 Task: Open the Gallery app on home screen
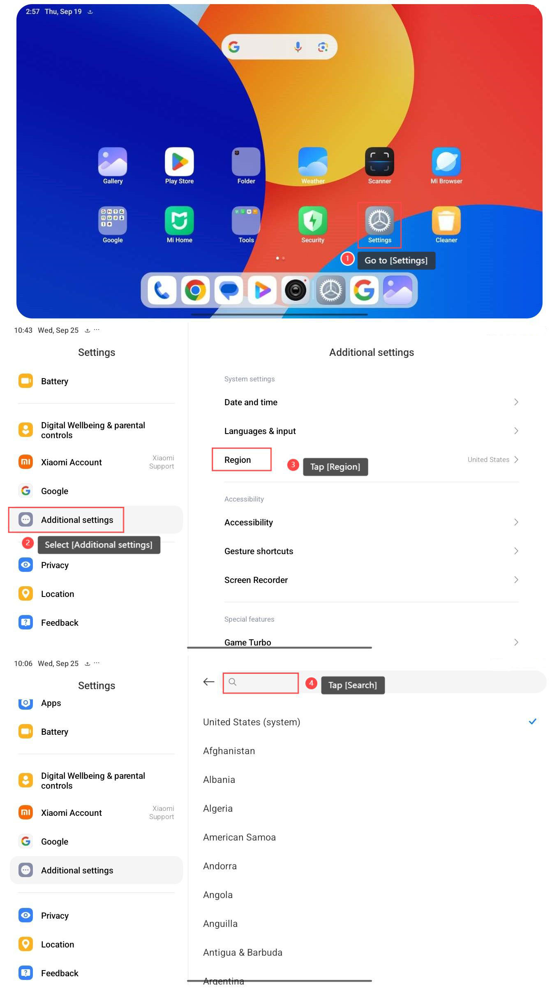(x=113, y=162)
